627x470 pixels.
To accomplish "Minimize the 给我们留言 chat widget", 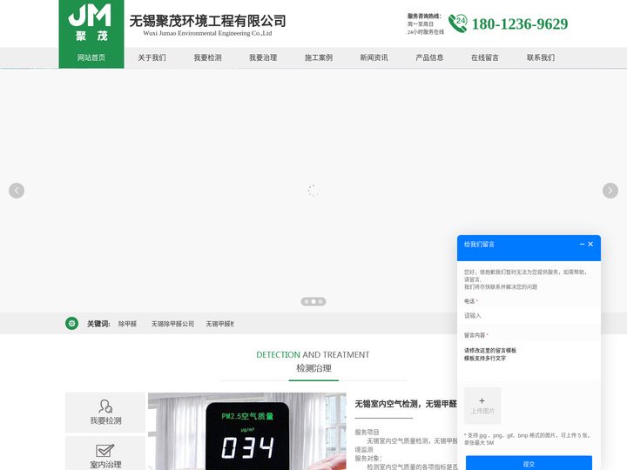I will (583, 245).
